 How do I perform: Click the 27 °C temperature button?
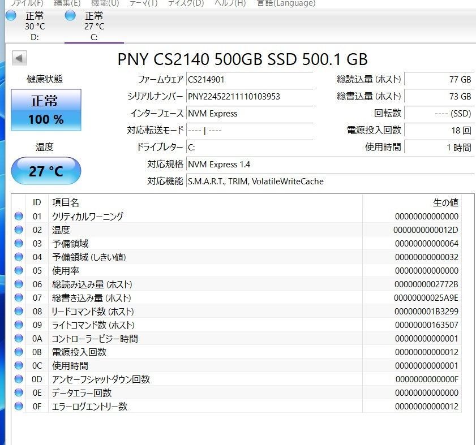tap(46, 171)
